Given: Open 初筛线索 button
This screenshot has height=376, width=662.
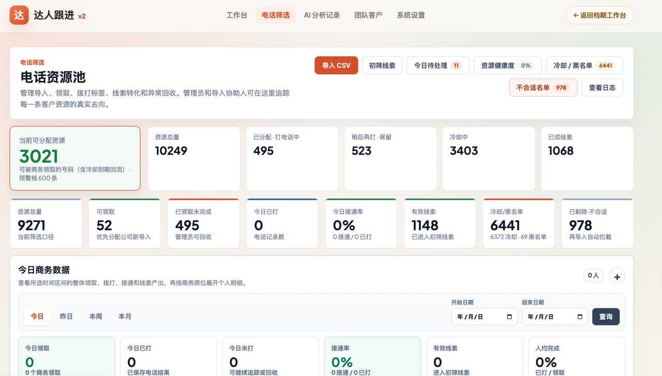Looking at the screenshot, I should 382,66.
